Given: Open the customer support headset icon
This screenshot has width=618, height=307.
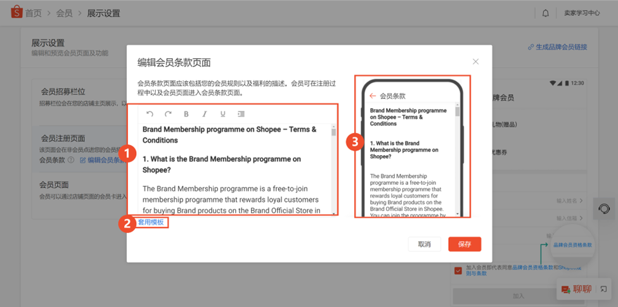Looking at the screenshot, I should [x=604, y=209].
